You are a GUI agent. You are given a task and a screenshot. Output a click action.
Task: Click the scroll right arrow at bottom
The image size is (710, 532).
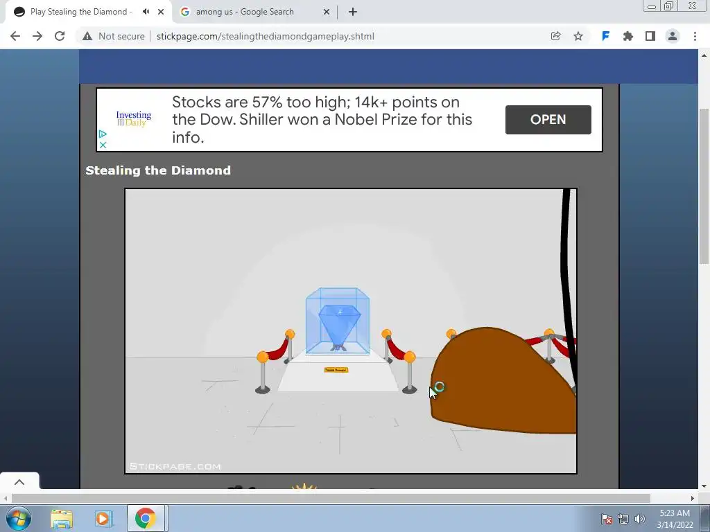[693, 498]
